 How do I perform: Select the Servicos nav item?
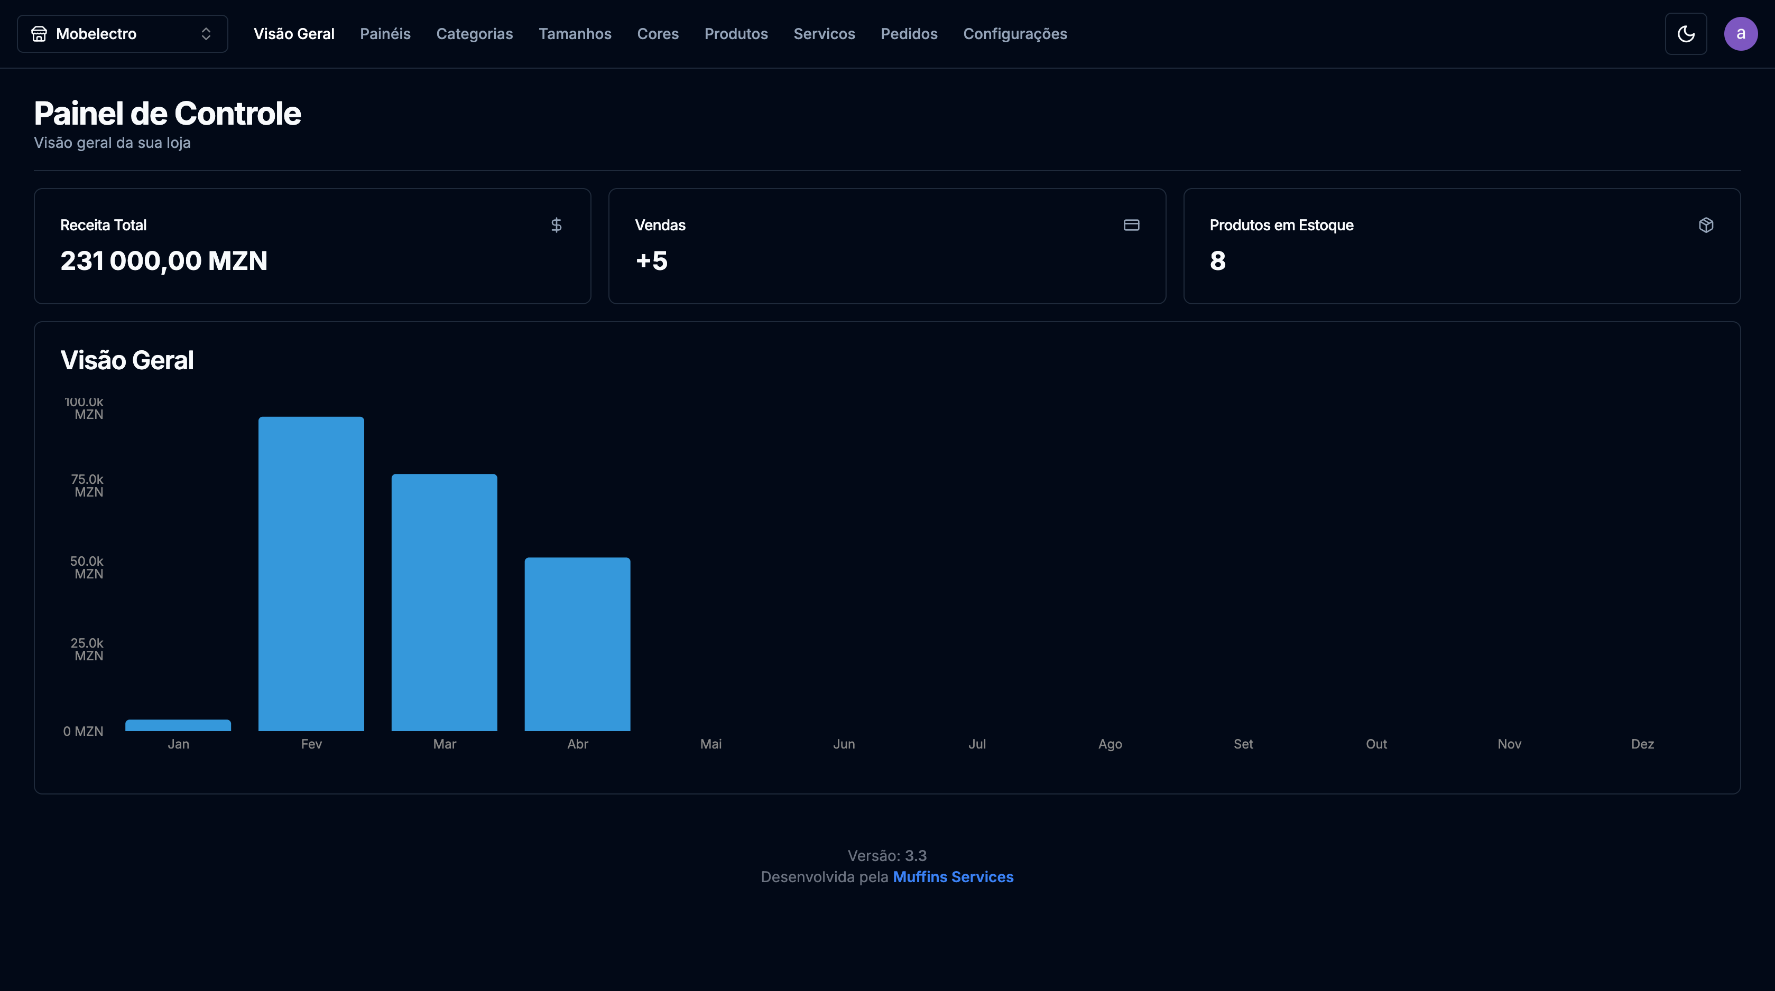point(824,34)
